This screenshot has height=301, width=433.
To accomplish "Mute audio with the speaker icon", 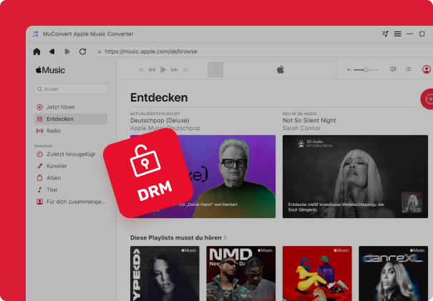I will click(349, 70).
